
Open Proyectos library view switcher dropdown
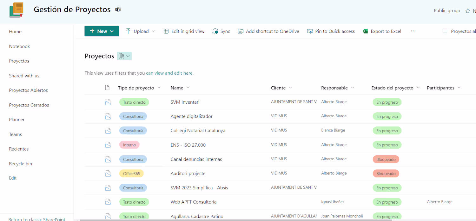(124, 56)
